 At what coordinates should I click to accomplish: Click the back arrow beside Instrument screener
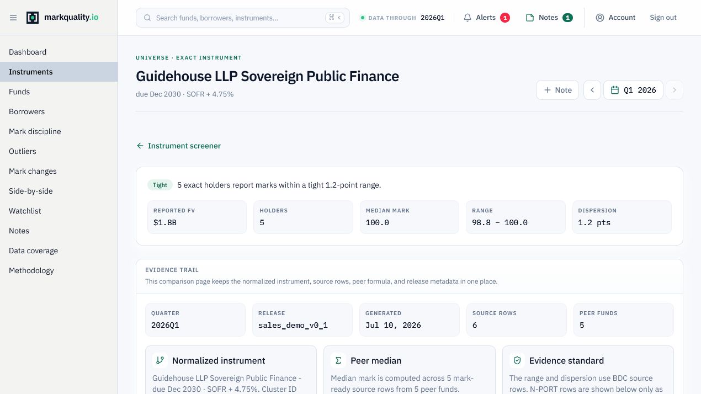tap(140, 146)
